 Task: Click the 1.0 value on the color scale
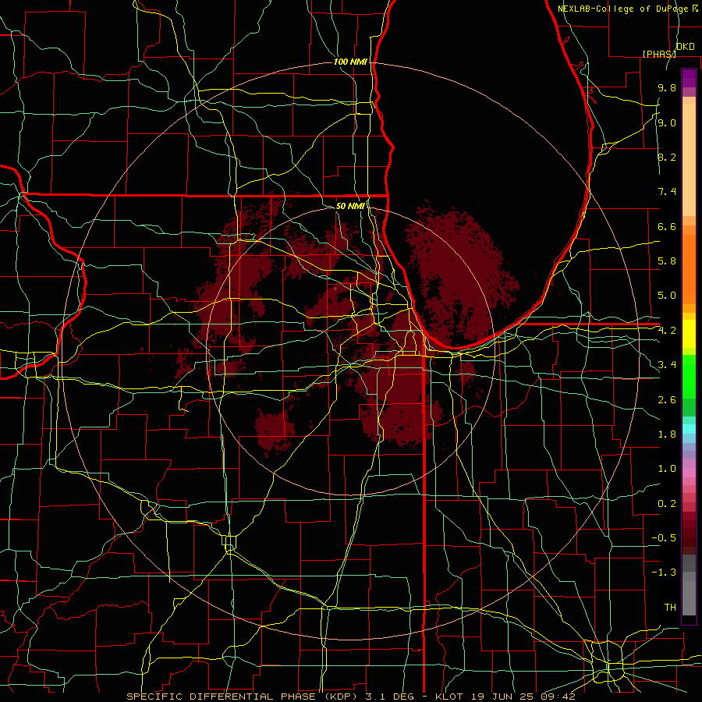pos(667,469)
